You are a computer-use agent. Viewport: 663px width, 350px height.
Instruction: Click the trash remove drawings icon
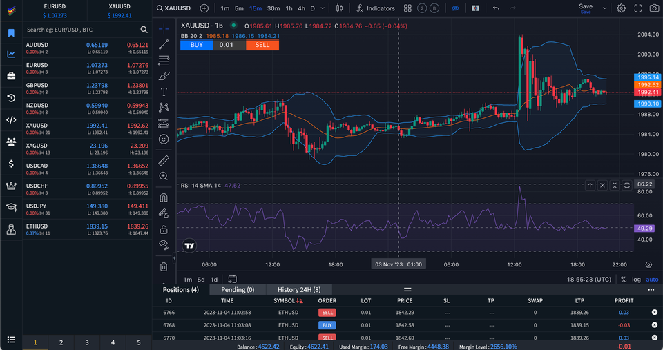pyautogui.click(x=164, y=266)
